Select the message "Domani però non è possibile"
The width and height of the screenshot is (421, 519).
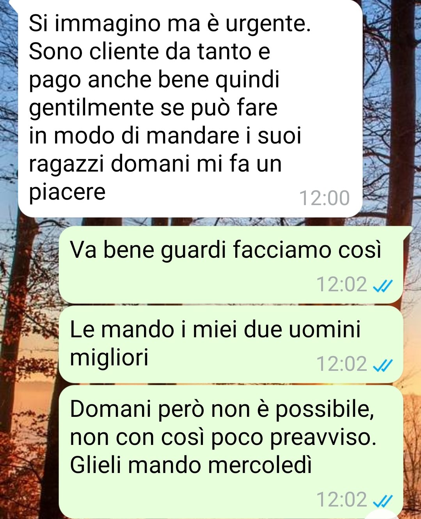click(231, 452)
